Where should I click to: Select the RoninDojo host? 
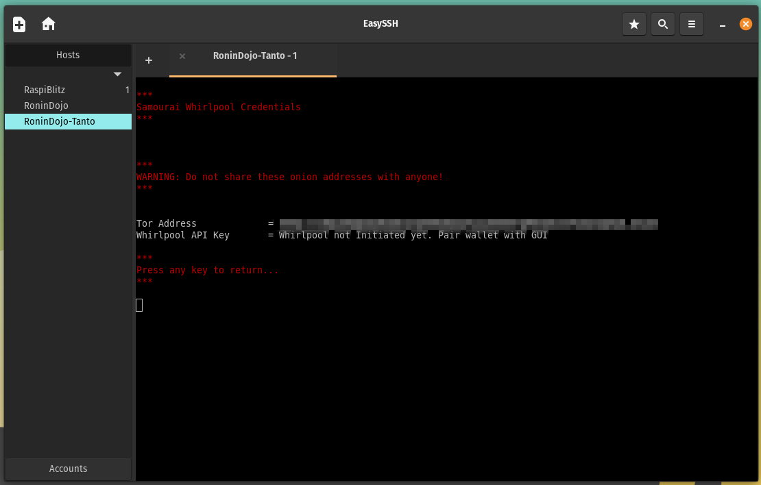68,105
